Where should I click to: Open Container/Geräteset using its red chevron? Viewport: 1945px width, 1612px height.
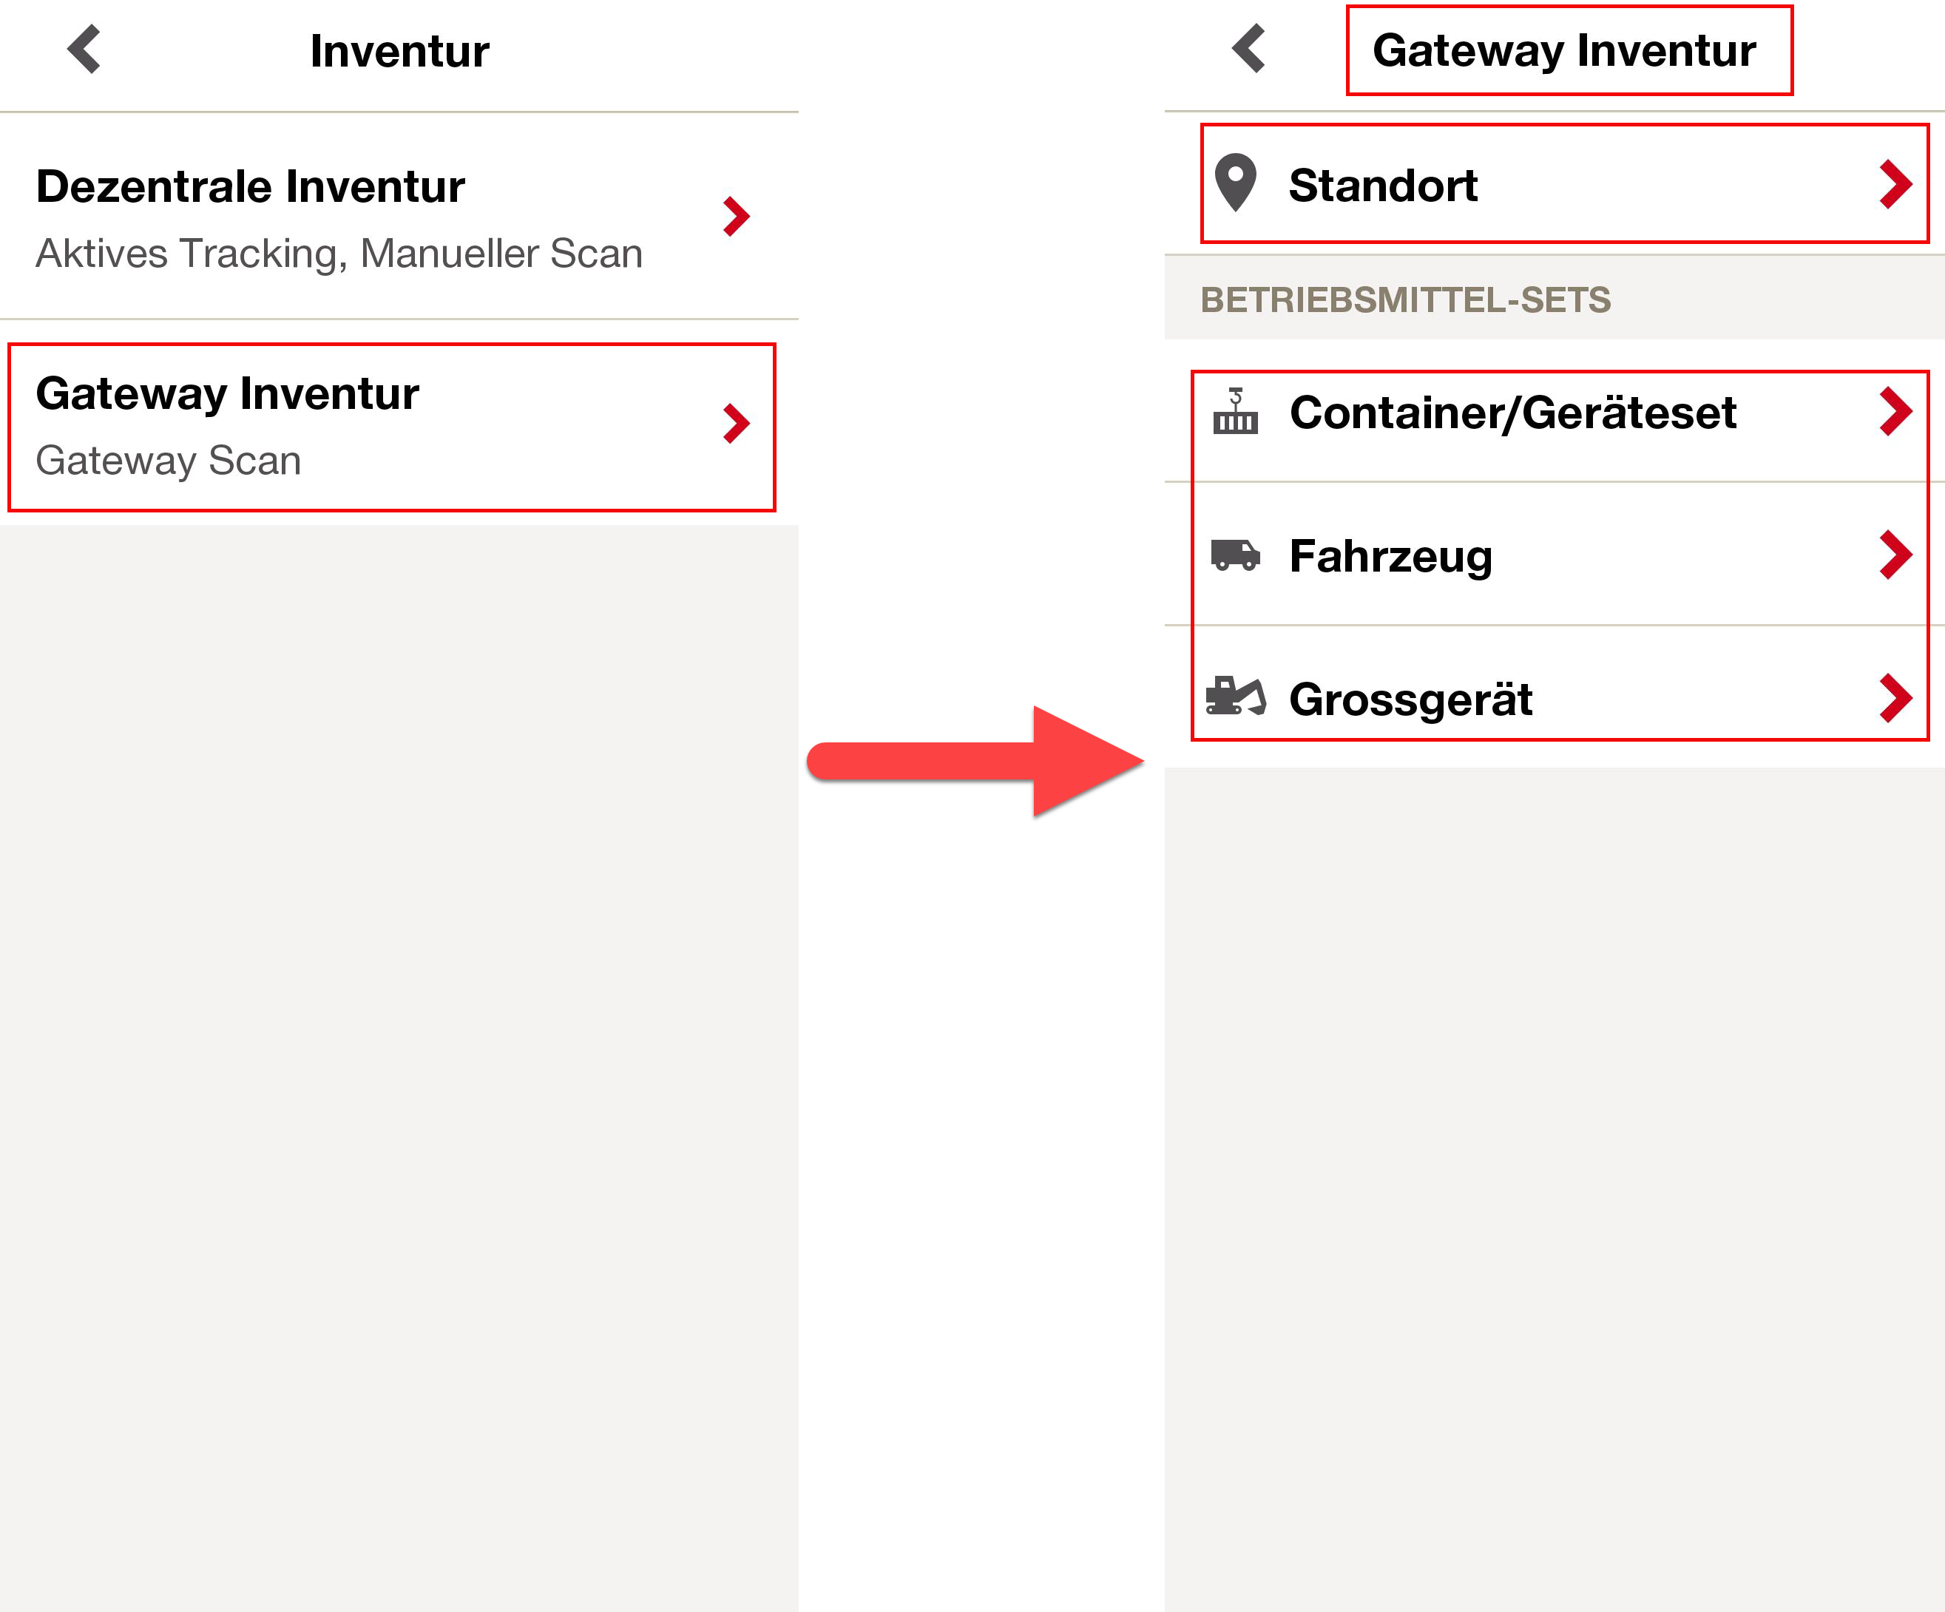tap(1896, 411)
